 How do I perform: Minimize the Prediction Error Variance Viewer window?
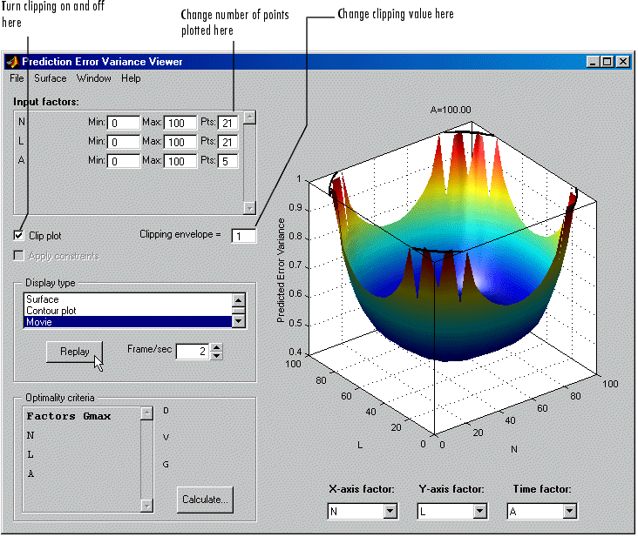pyautogui.click(x=593, y=62)
